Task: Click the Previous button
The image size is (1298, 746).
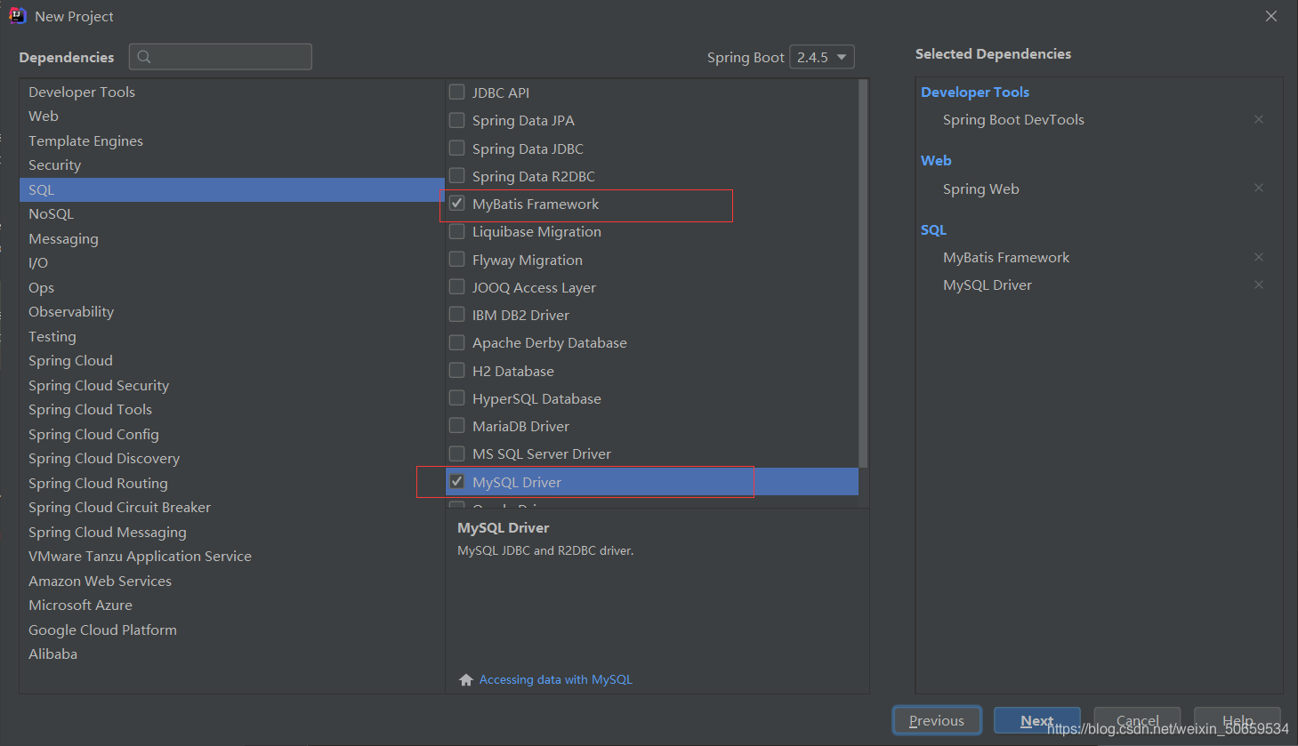Action: (x=937, y=720)
